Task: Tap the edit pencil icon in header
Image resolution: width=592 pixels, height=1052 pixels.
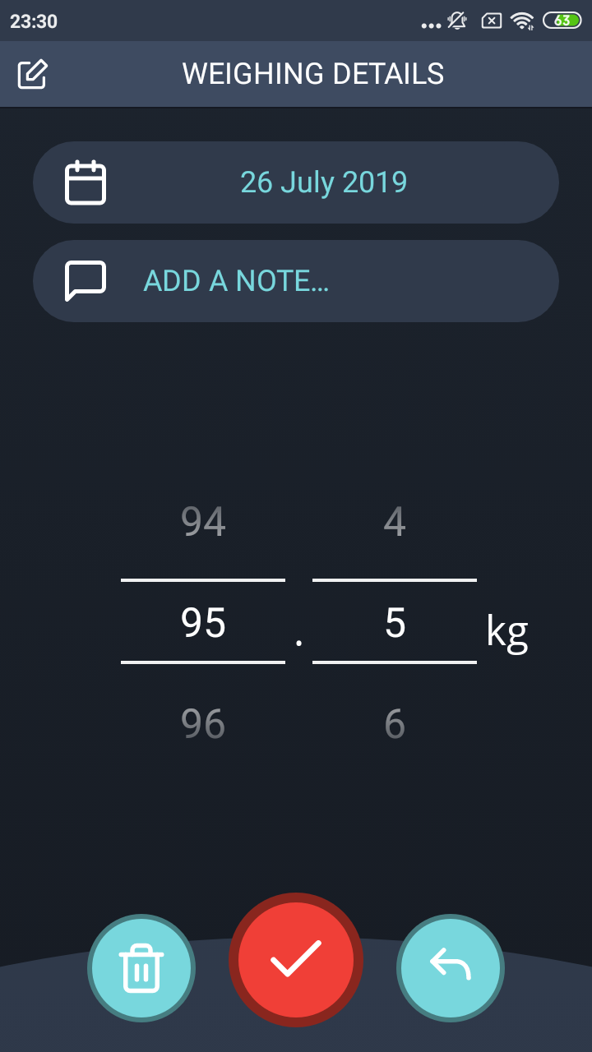Action: click(x=33, y=74)
